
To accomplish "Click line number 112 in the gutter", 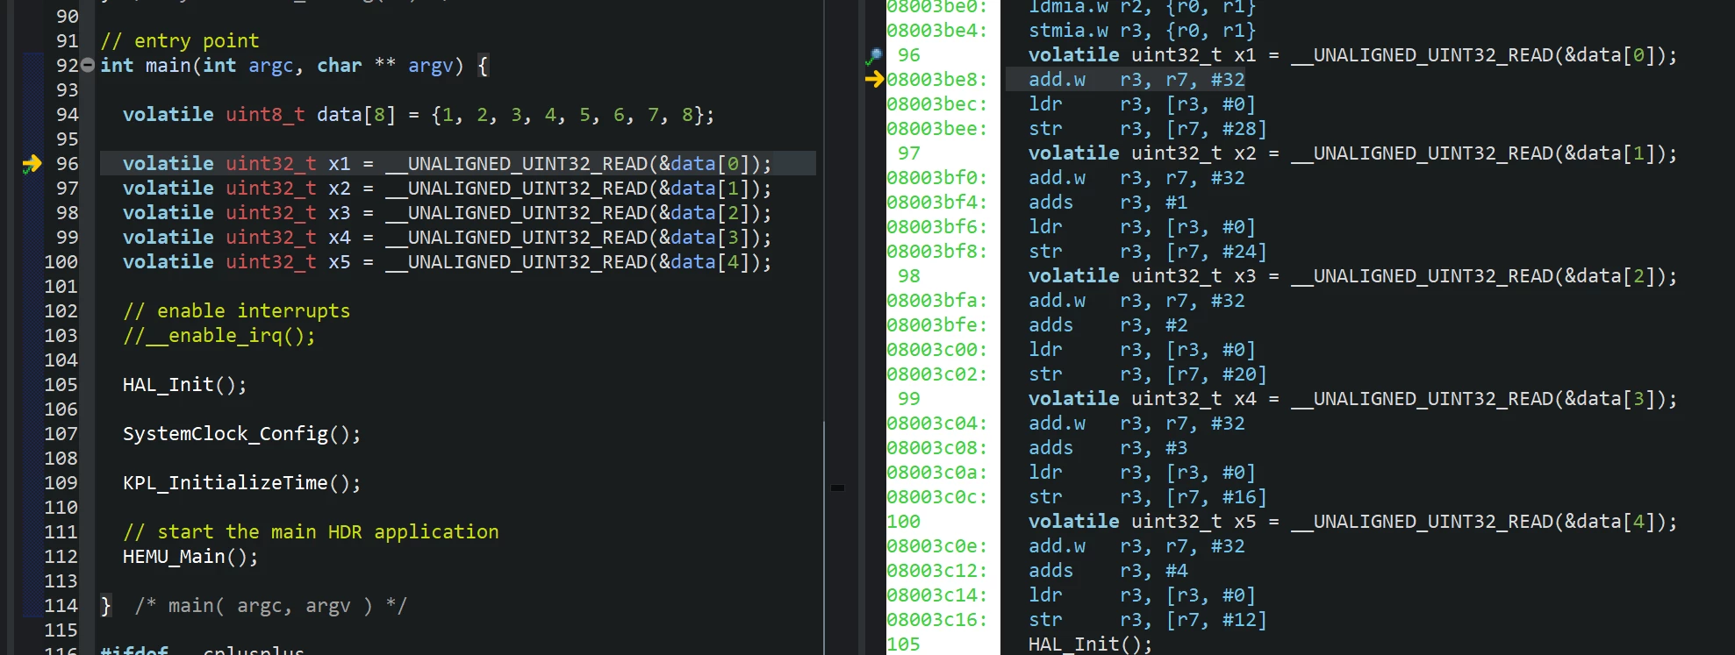I will click(x=61, y=557).
